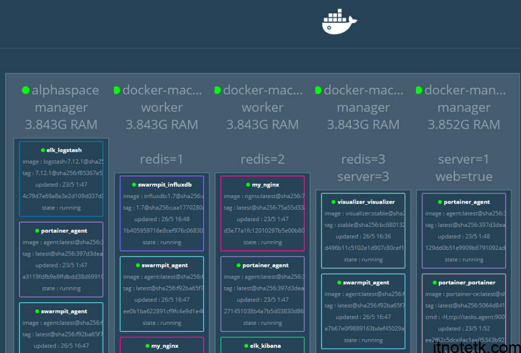The height and width of the screenshot is (353, 521).
Task: Click cmd : -H,tcp://tasks.agent:900 line
Action: (x=465, y=317)
